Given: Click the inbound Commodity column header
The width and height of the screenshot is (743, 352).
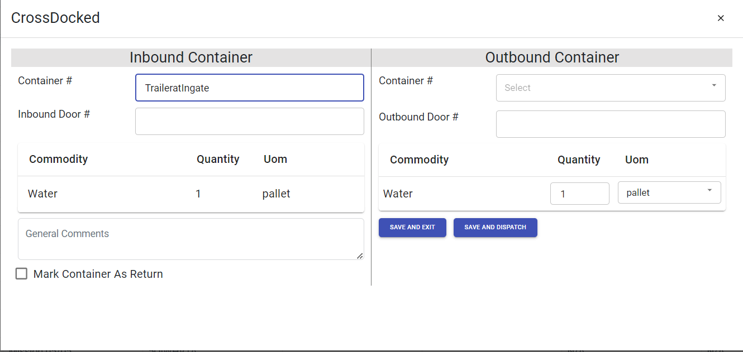Looking at the screenshot, I should point(59,159).
